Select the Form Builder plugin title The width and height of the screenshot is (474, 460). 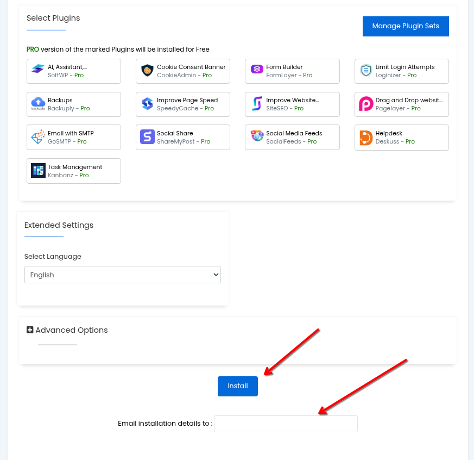tap(284, 67)
